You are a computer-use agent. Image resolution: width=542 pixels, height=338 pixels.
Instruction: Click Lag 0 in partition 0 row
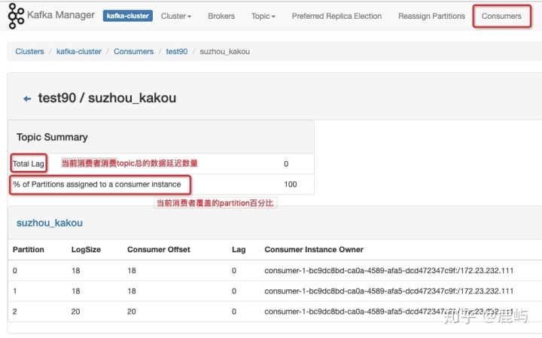234,270
